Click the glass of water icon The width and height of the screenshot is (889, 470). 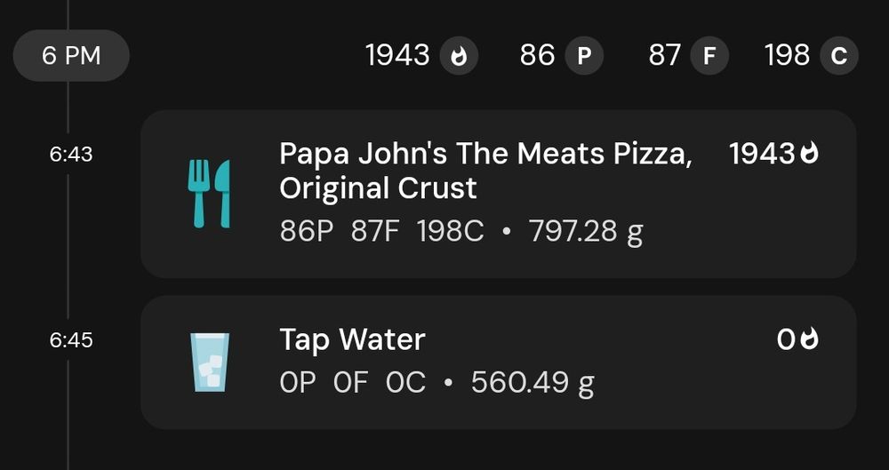pyautogui.click(x=211, y=362)
